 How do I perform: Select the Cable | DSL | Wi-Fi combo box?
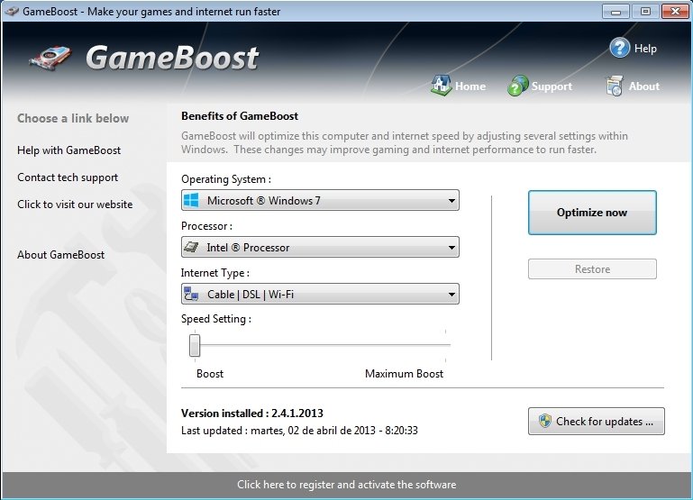[x=320, y=294]
